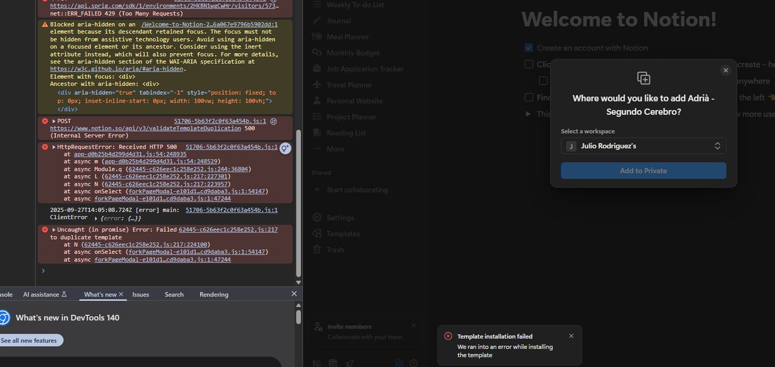Close the Invite members card
This screenshot has height=367, width=775.
[413, 326]
